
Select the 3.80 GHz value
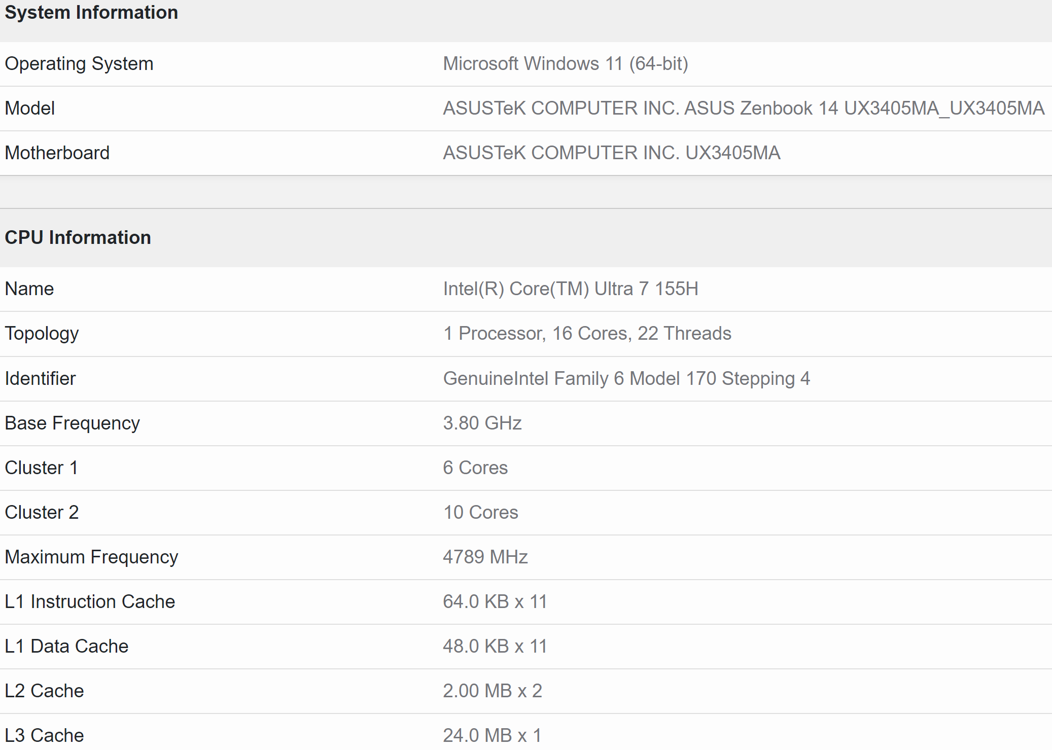pos(482,423)
